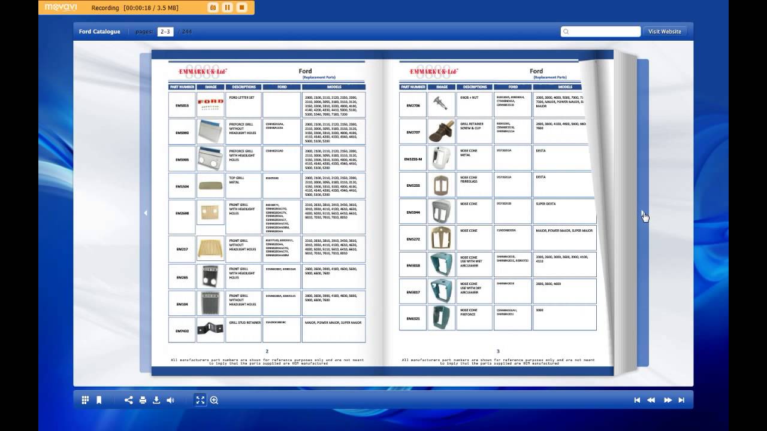This screenshot has height=431, width=767.
Task: Click part number EM2706 on page 3
Action: click(413, 105)
